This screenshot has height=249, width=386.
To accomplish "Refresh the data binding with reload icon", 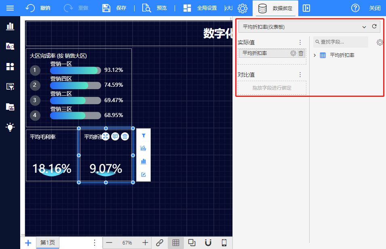I will (374, 27).
